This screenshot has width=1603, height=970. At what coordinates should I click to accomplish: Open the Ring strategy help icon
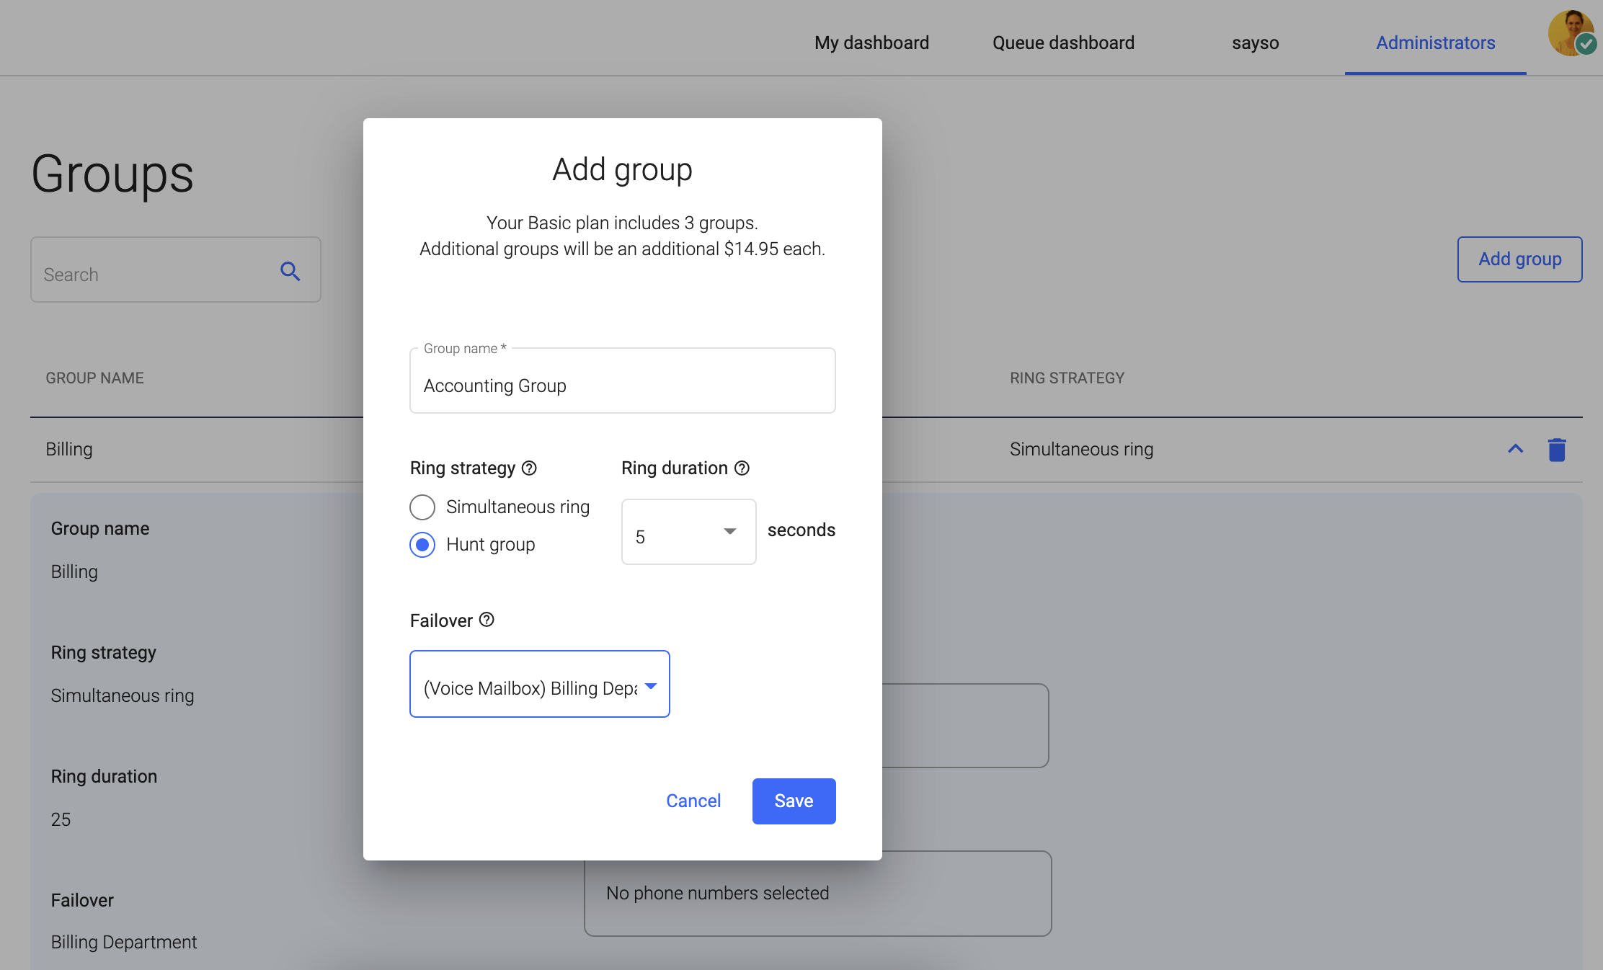click(530, 468)
